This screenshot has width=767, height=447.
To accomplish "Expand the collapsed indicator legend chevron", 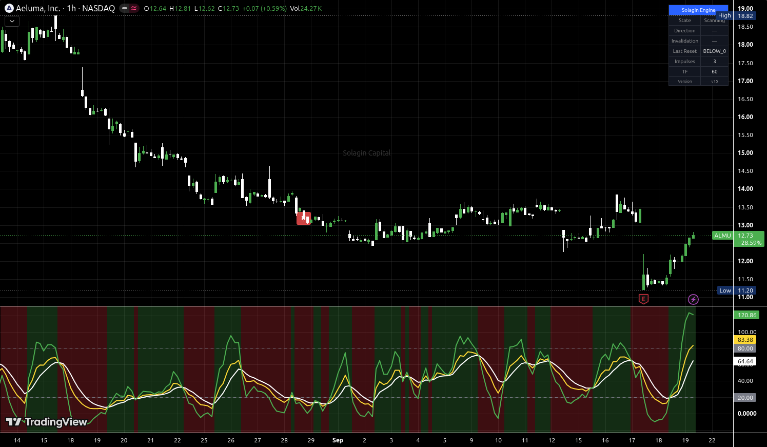I will coord(12,22).
